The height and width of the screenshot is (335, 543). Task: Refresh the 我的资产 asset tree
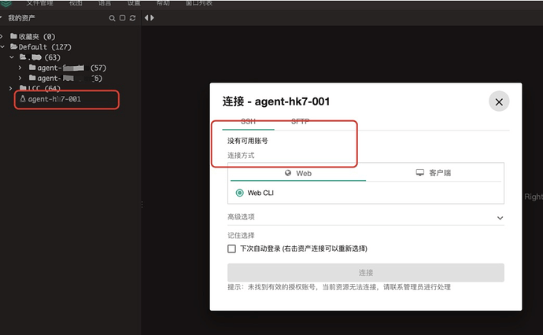point(133,18)
